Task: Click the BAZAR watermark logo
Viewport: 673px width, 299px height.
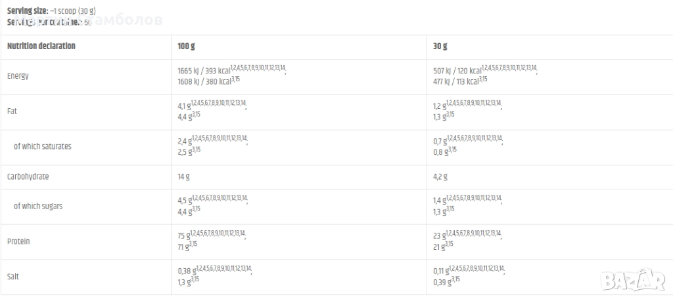Action: pyautogui.click(x=634, y=279)
